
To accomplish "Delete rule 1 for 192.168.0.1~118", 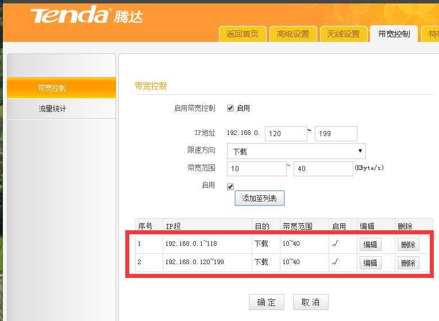I will 408,244.
